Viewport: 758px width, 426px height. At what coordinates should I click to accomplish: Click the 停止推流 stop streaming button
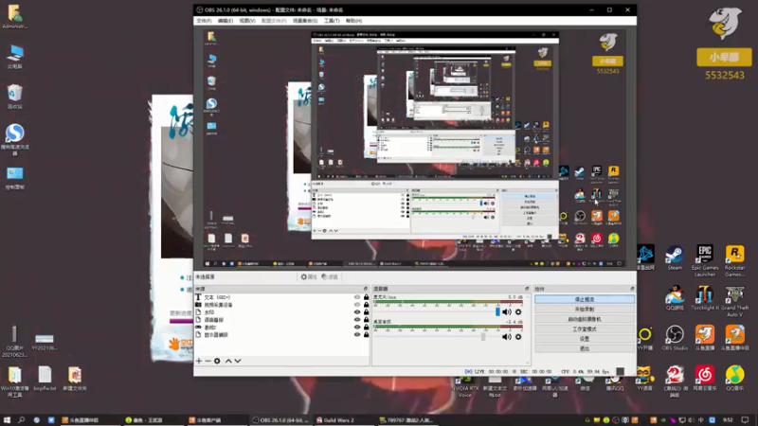(585, 299)
